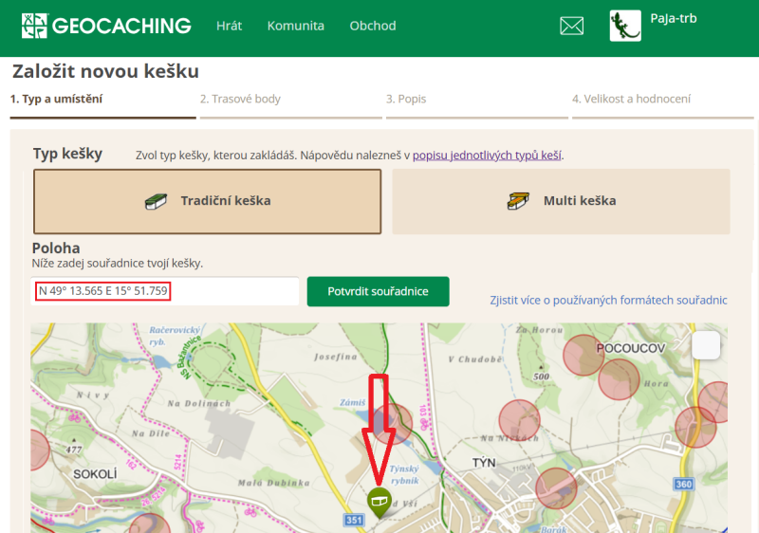
Task: Open the Hrát menu
Action: [229, 26]
